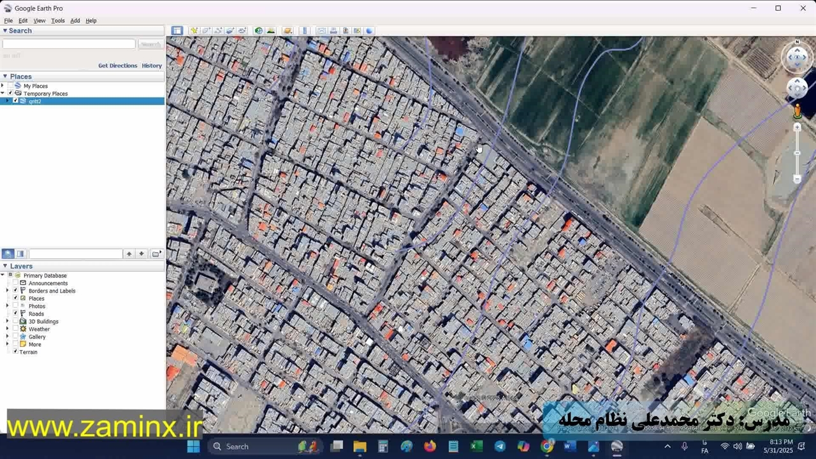The height and width of the screenshot is (459, 816).
Task: Select the Add Polygon tool
Action: coord(206,31)
